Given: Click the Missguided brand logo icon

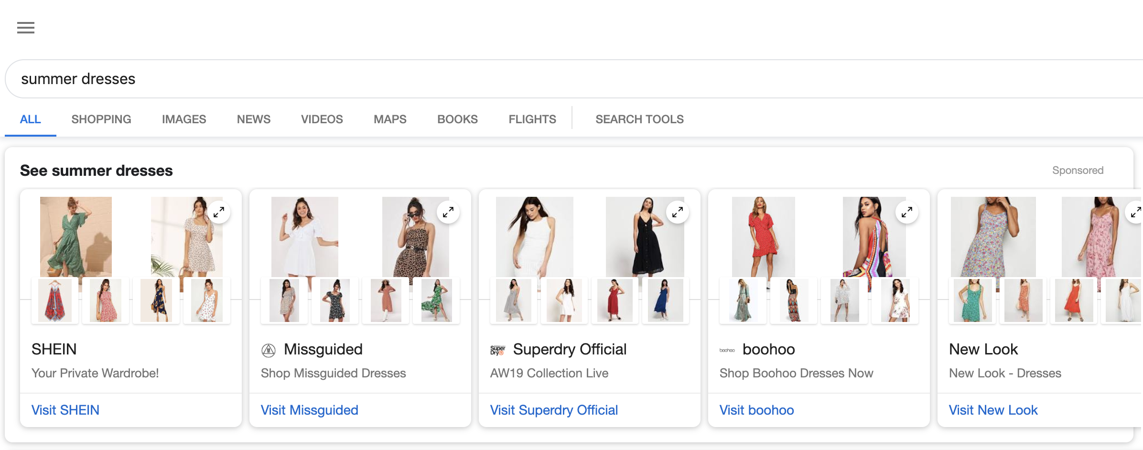Looking at the screenshot, I should click(269, 351).
